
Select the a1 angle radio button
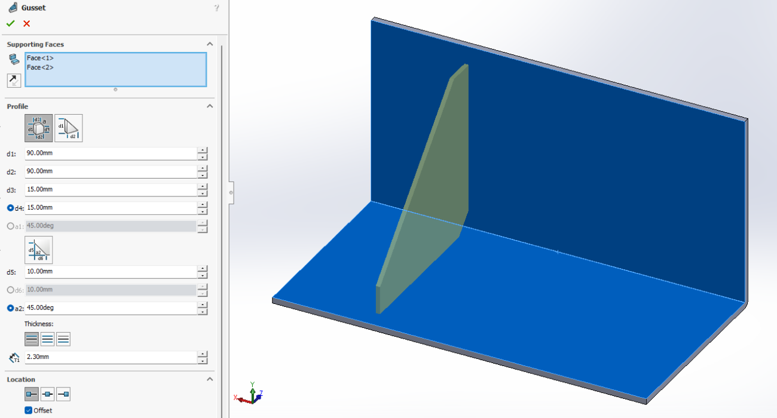pyautogui.click(x=10, y=226)
